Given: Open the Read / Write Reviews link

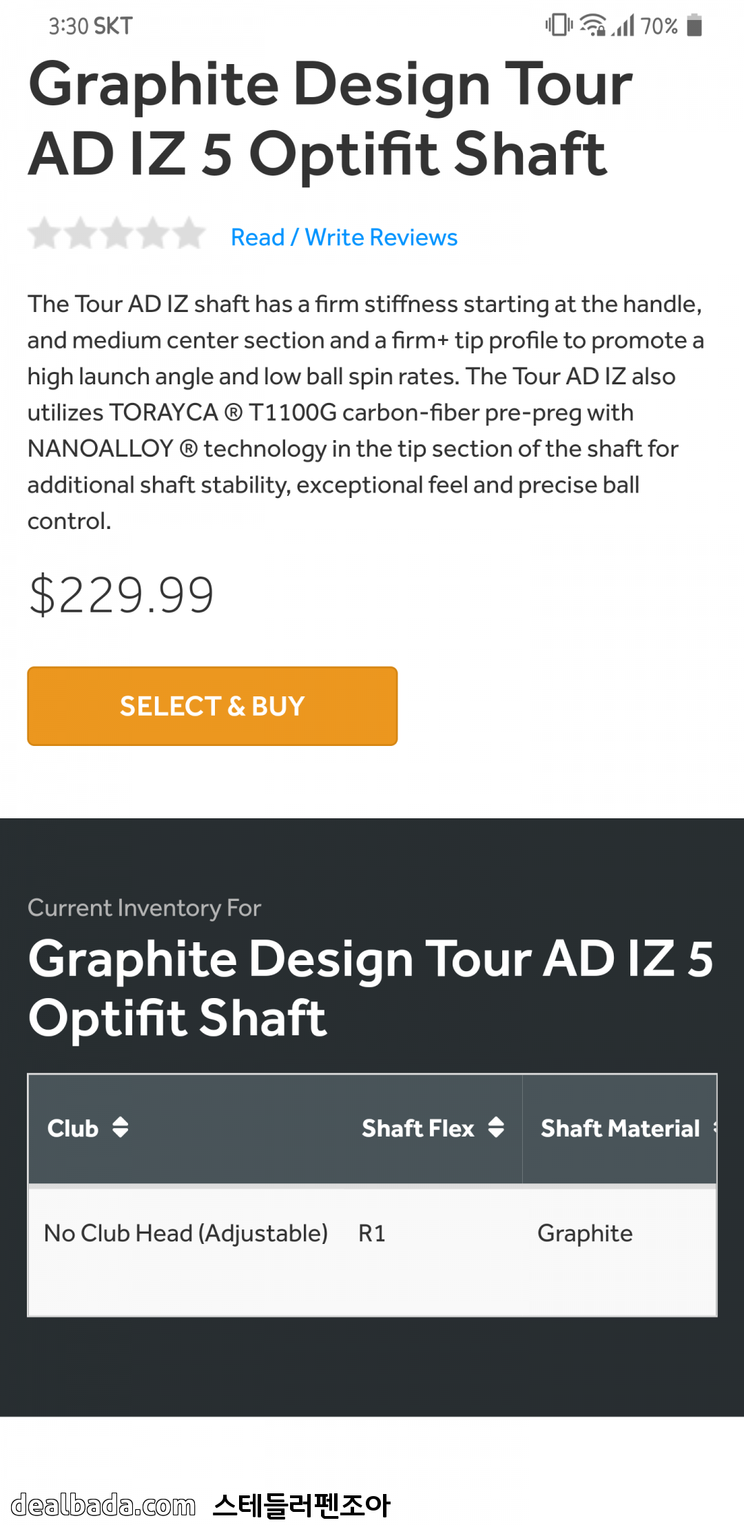Looking at the screenshot, I should pos(344,237).
